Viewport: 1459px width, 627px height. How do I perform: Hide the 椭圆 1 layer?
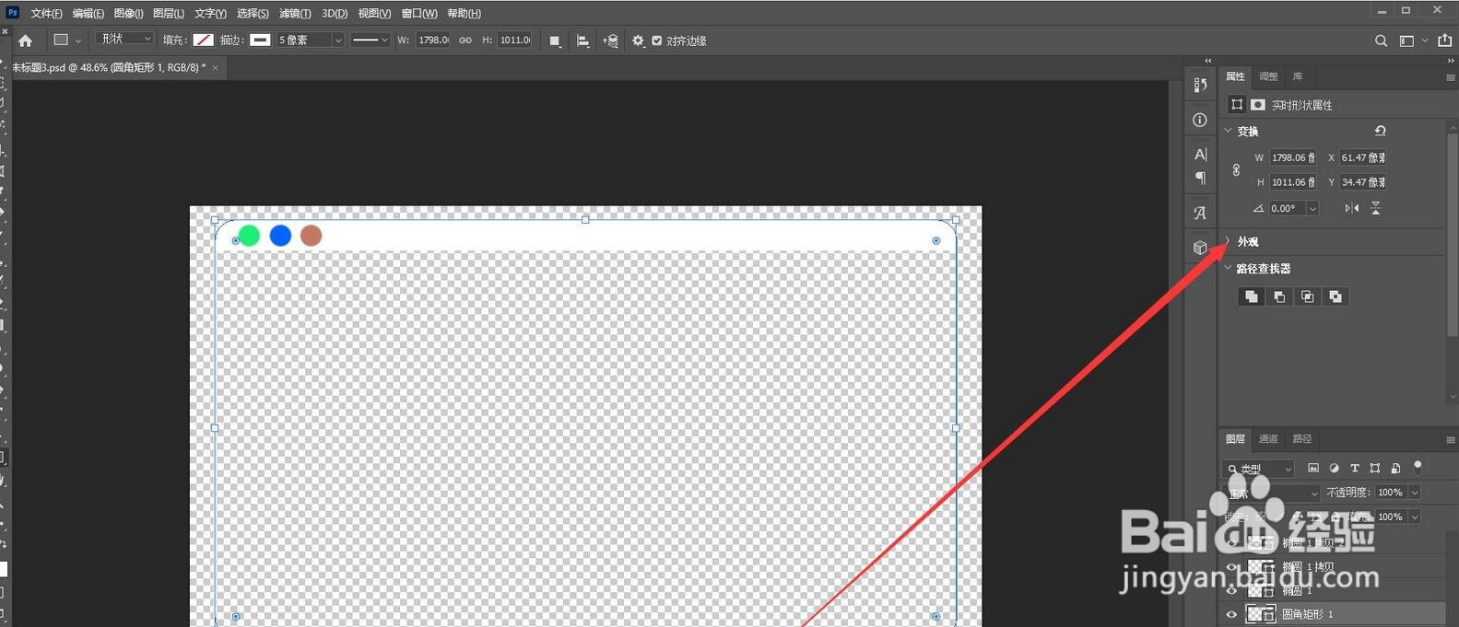[x=1231, y=590]
